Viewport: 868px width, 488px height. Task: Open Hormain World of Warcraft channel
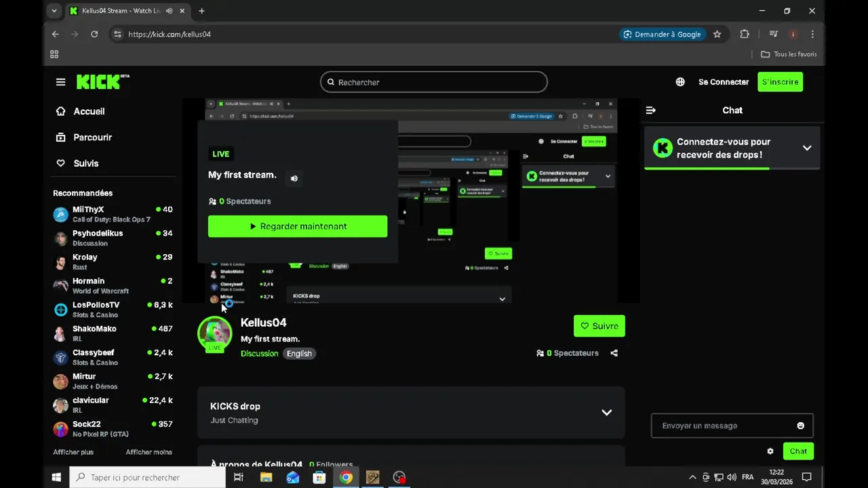[113, 285]
